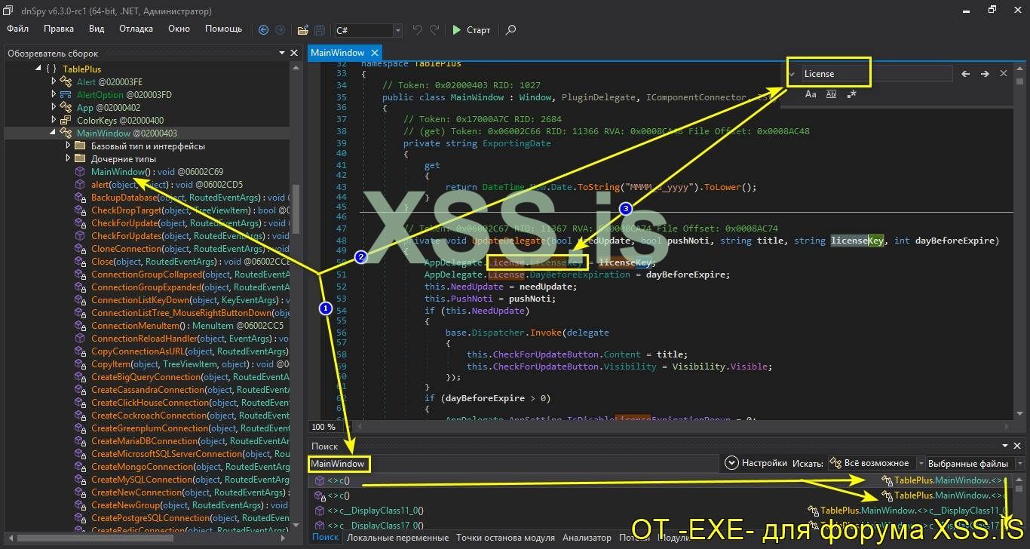The width and height of the screenshot is (1030, 549).
Task: Click the undo arrow icon
Action: 418,30
